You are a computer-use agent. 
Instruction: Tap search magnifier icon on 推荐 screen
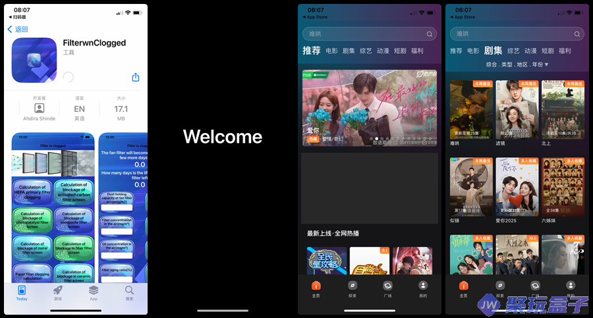pyautogui.click(x=429, y=34)
